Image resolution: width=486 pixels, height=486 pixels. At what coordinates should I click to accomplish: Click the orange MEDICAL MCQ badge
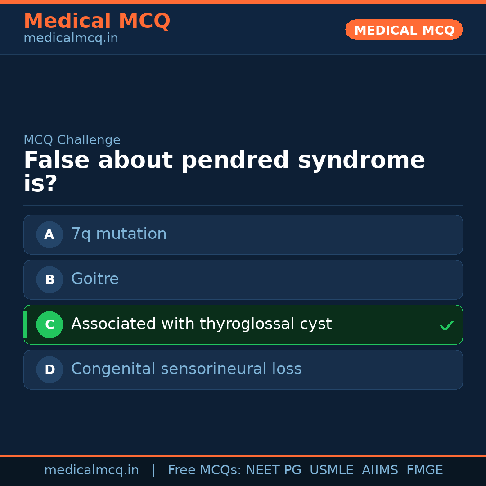pyautogui.click(x=404, y=30)
